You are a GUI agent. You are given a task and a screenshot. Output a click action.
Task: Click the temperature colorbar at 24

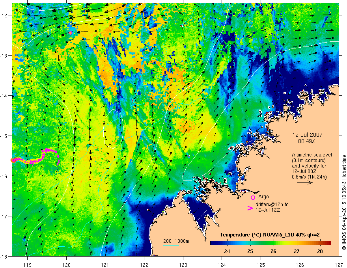click(x=227, y=243)
